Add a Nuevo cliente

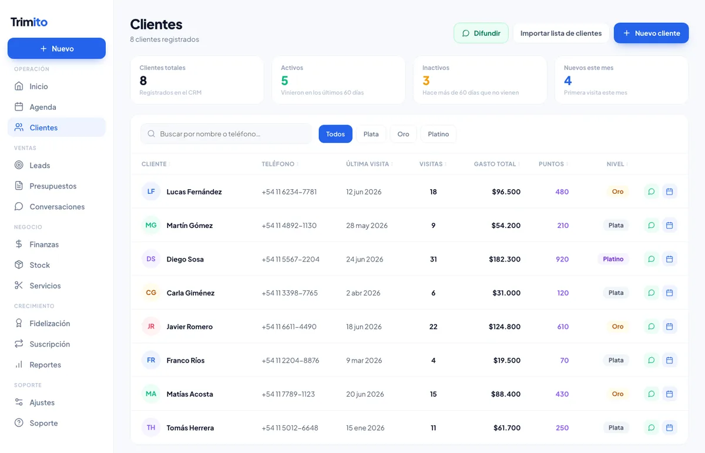click(651, 33)
